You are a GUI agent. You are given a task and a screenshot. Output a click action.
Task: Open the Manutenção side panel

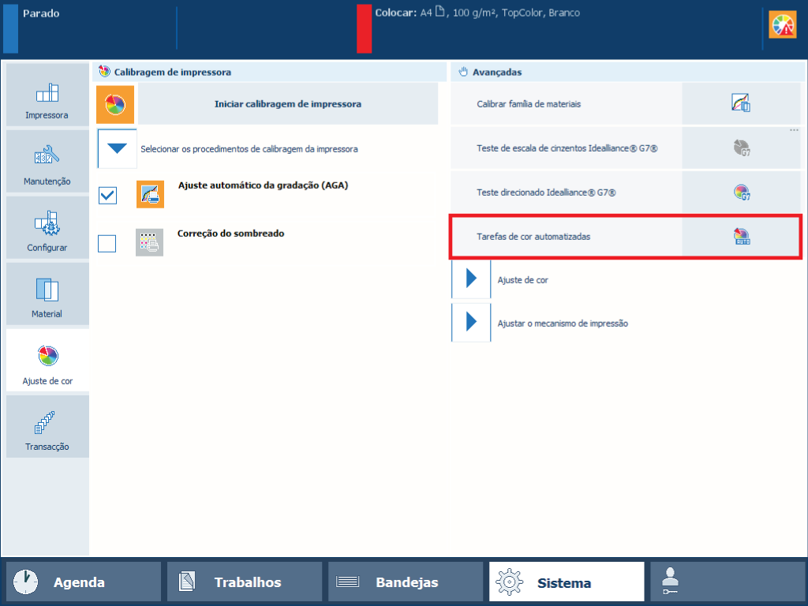47,162
